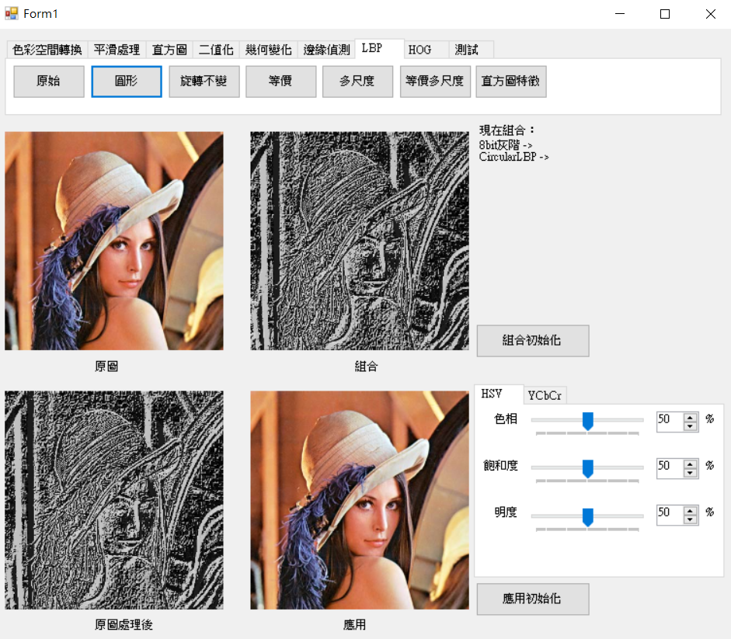Open the 測試 tab

pyautogui.click(x=471, y=50)
